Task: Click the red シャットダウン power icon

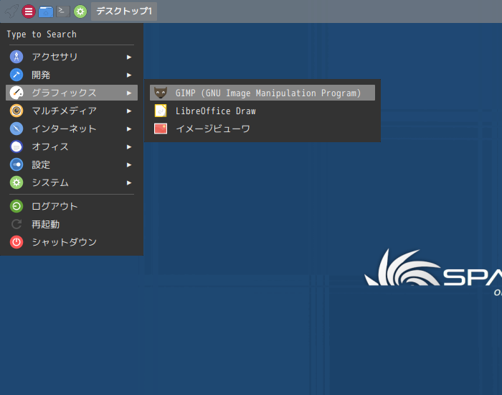Action: (x=16, y=242)
